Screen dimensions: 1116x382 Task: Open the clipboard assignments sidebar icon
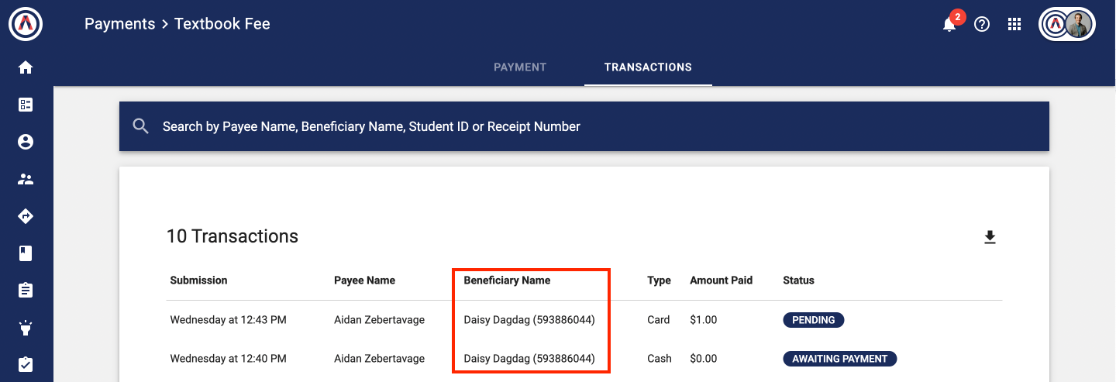(x=26, y=290)
